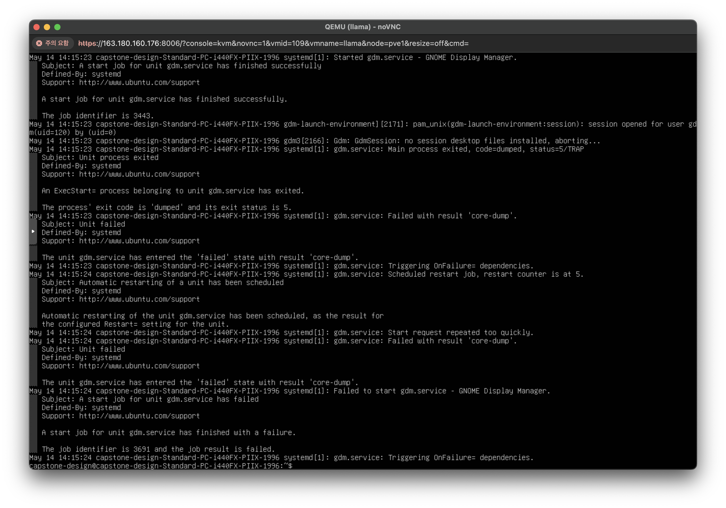
Task: Minimize window with the yellow button
Action: tap(47, 27)
